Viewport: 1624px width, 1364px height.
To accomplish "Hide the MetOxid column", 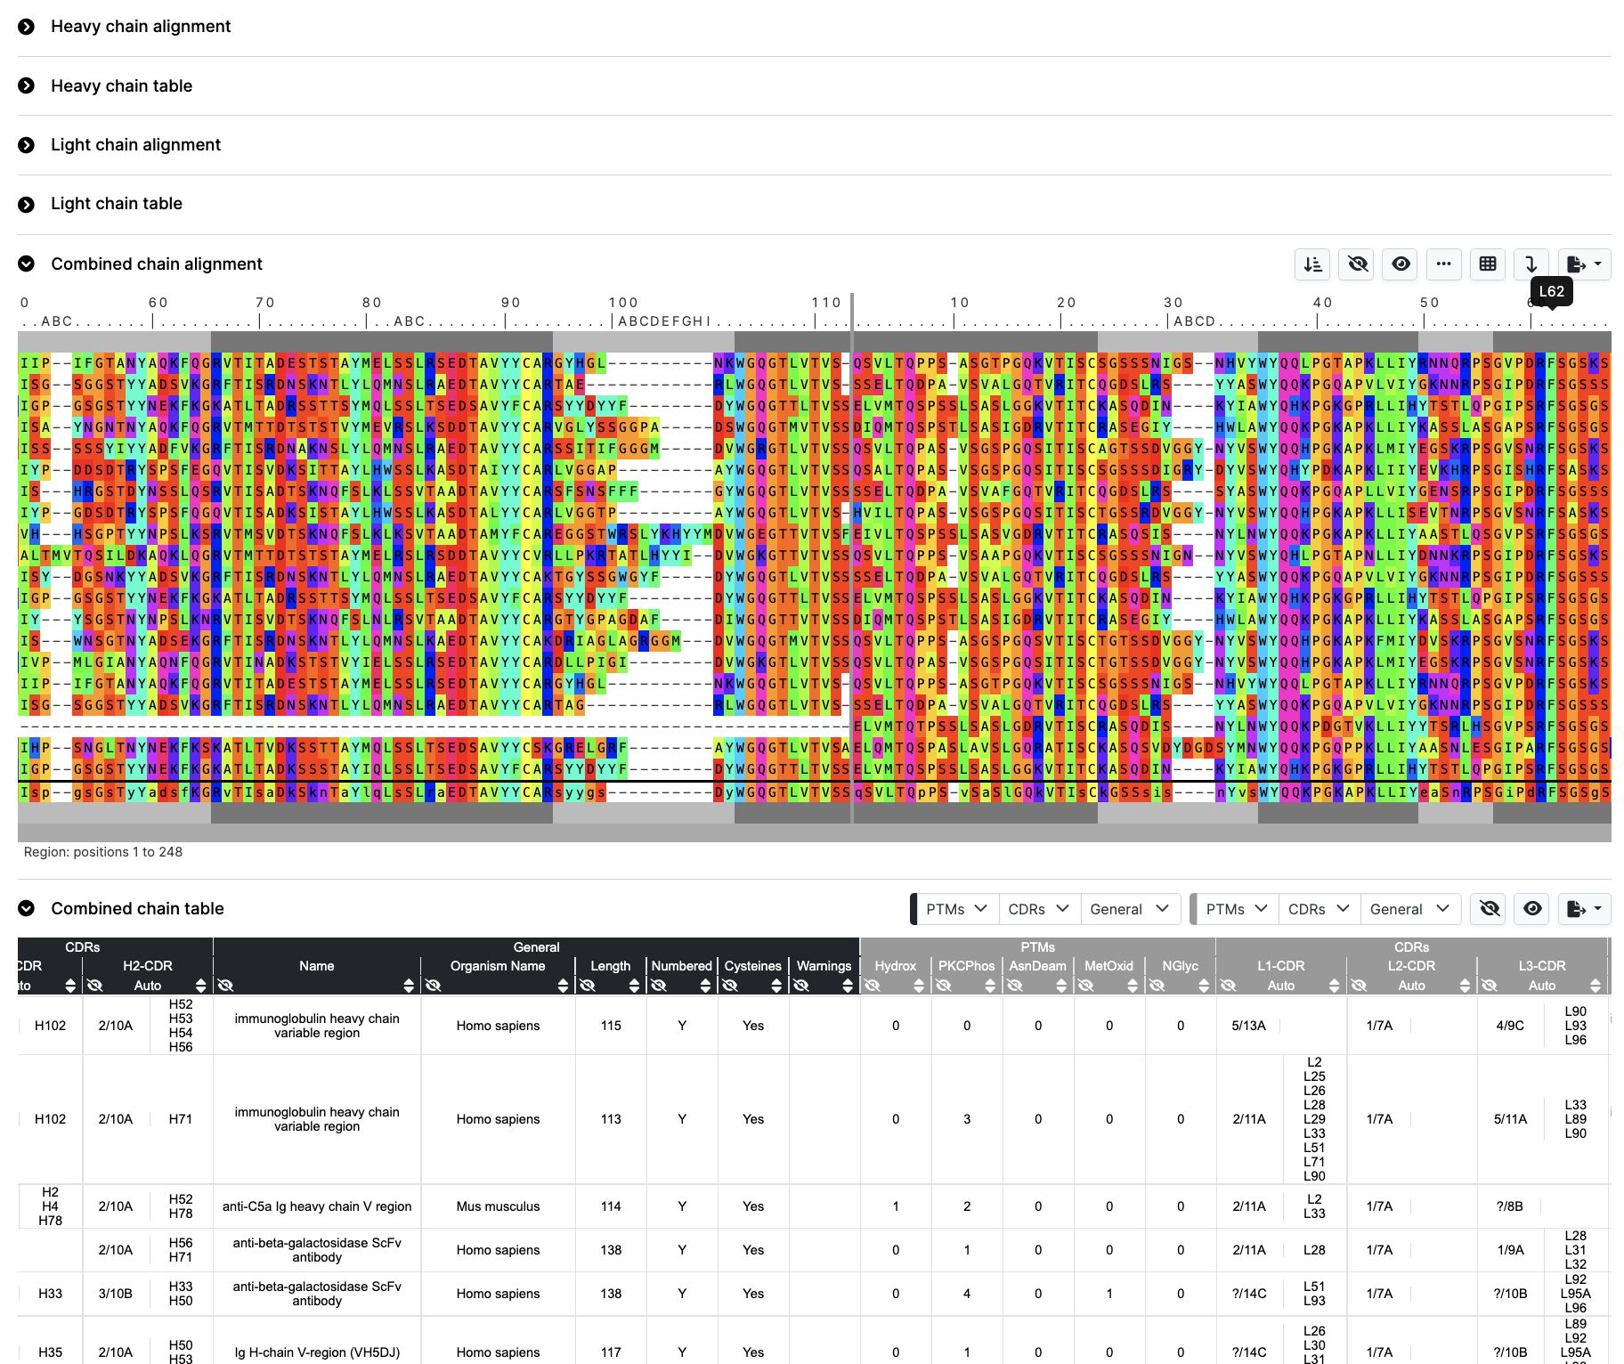I will tap(1085, 986).
